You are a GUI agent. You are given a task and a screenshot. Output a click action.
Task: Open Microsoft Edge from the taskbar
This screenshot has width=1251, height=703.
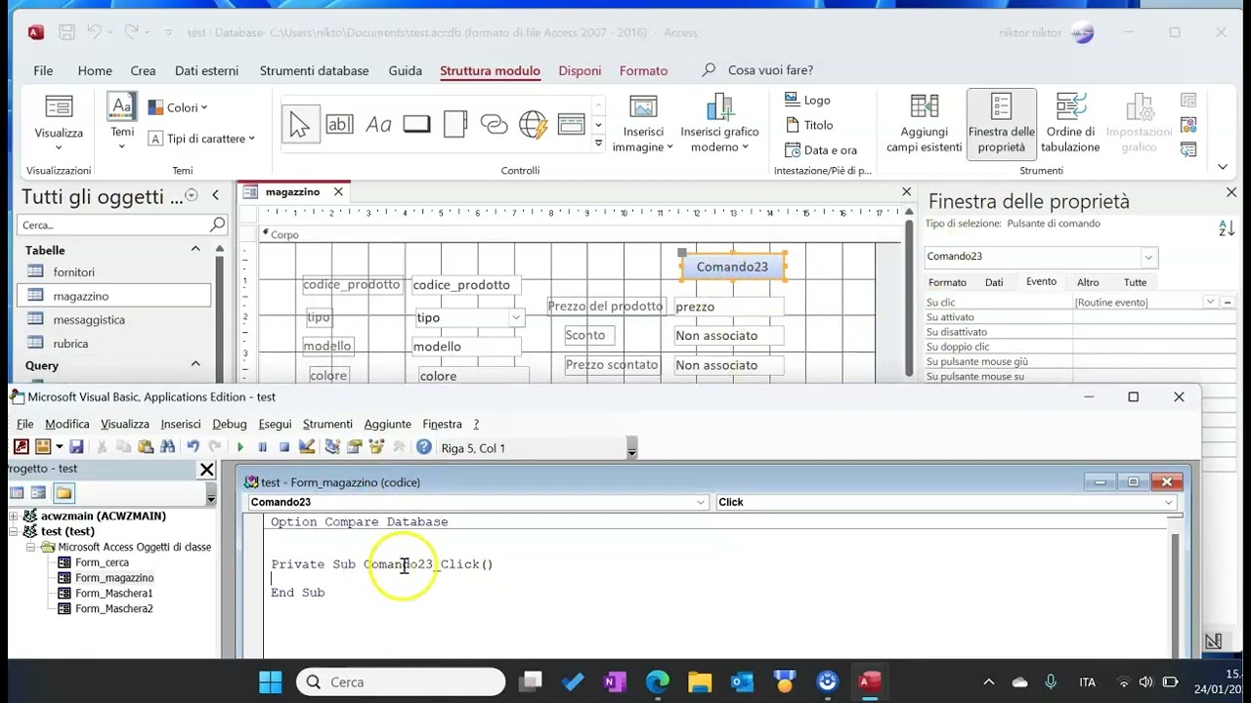(658, 682)
